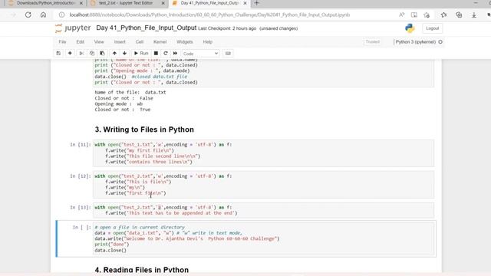Screen dimensions: 491x276
Task: Open a new browser tab with plus icon
Action: [x=256, y=3]
